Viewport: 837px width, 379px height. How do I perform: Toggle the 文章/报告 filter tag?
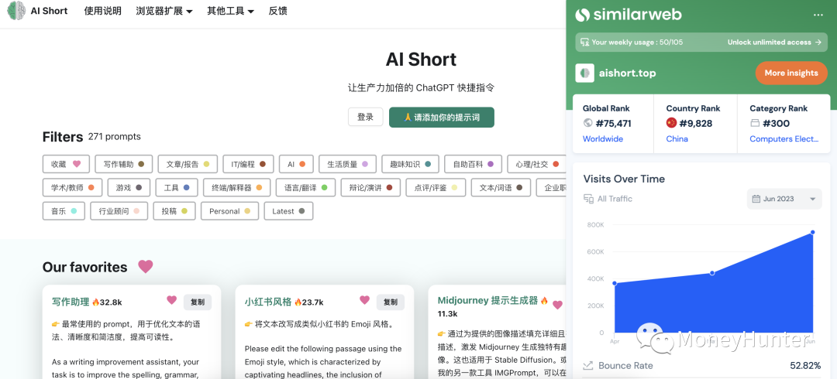point(188,164)
